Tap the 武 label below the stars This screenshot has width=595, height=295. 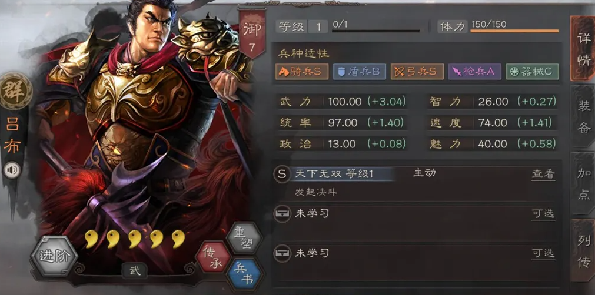coord(135,271)
